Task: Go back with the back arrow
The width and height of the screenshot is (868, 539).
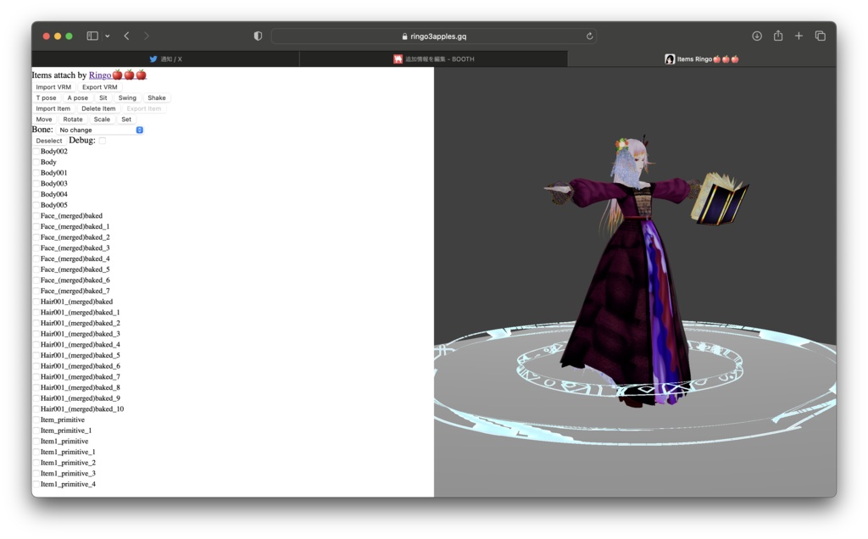Action: pos(127,36)
